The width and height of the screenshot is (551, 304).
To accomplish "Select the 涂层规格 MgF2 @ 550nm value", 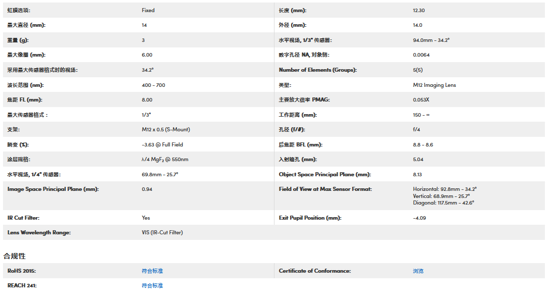I will click(x=165, y=160).
